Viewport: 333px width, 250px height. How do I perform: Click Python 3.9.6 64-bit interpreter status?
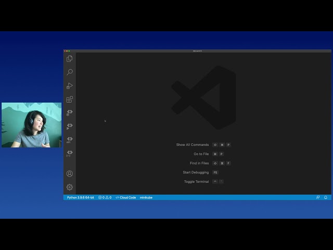(x=81, y=197)
